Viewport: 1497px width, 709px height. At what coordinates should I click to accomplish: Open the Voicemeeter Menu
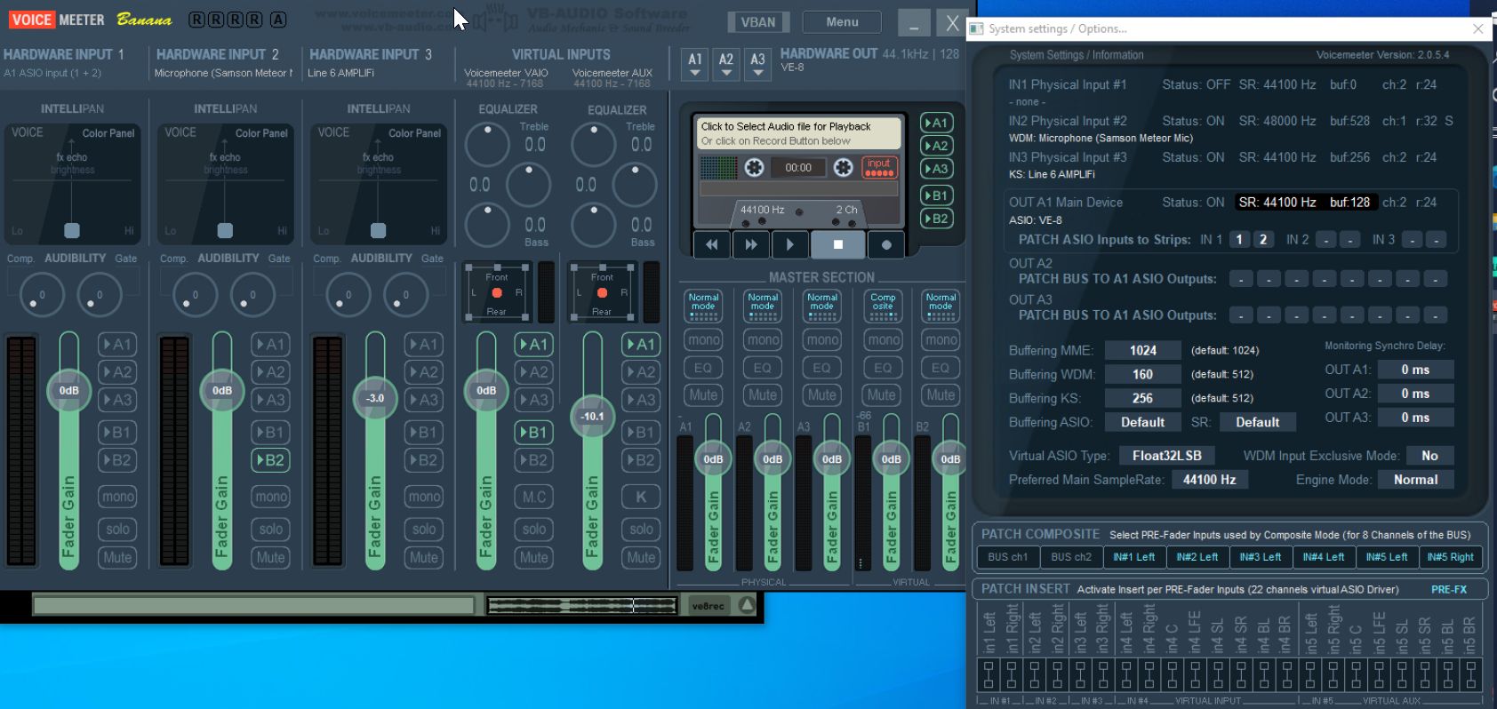click(x=842, y=22)
